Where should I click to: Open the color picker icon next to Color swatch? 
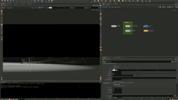pyautogui.click(x=117, y=70)
